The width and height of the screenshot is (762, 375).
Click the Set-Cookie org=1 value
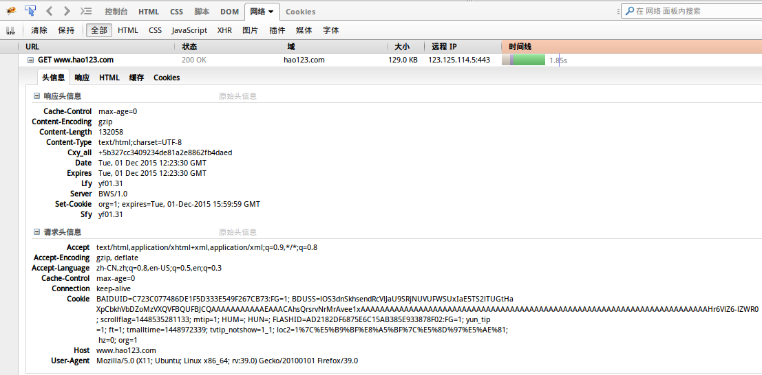click(x=180, y=204)
